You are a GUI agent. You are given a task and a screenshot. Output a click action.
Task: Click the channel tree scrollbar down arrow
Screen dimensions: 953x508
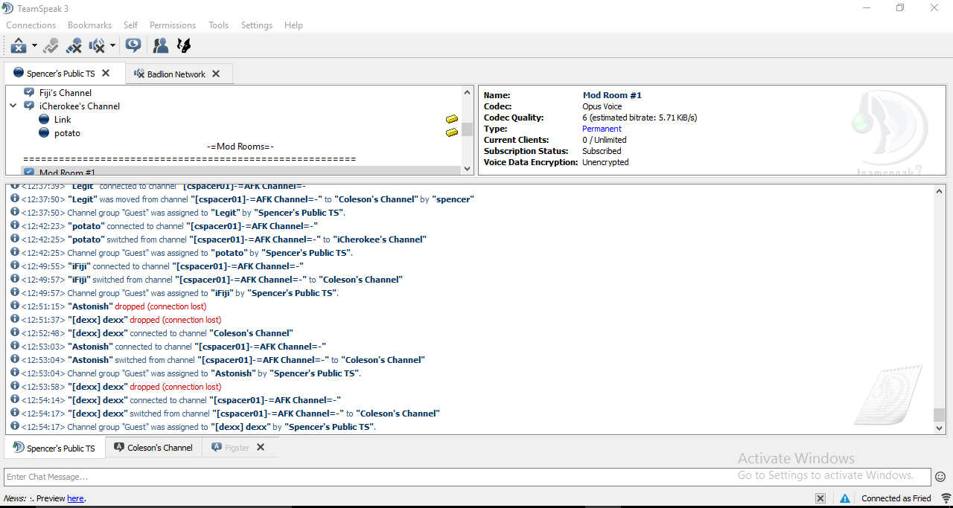[x=468, y=169]
